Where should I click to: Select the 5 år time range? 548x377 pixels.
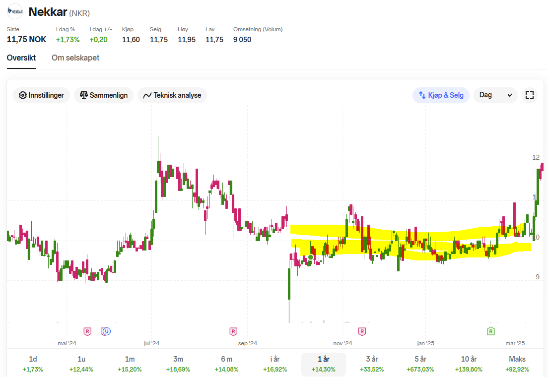coord(420,364)
